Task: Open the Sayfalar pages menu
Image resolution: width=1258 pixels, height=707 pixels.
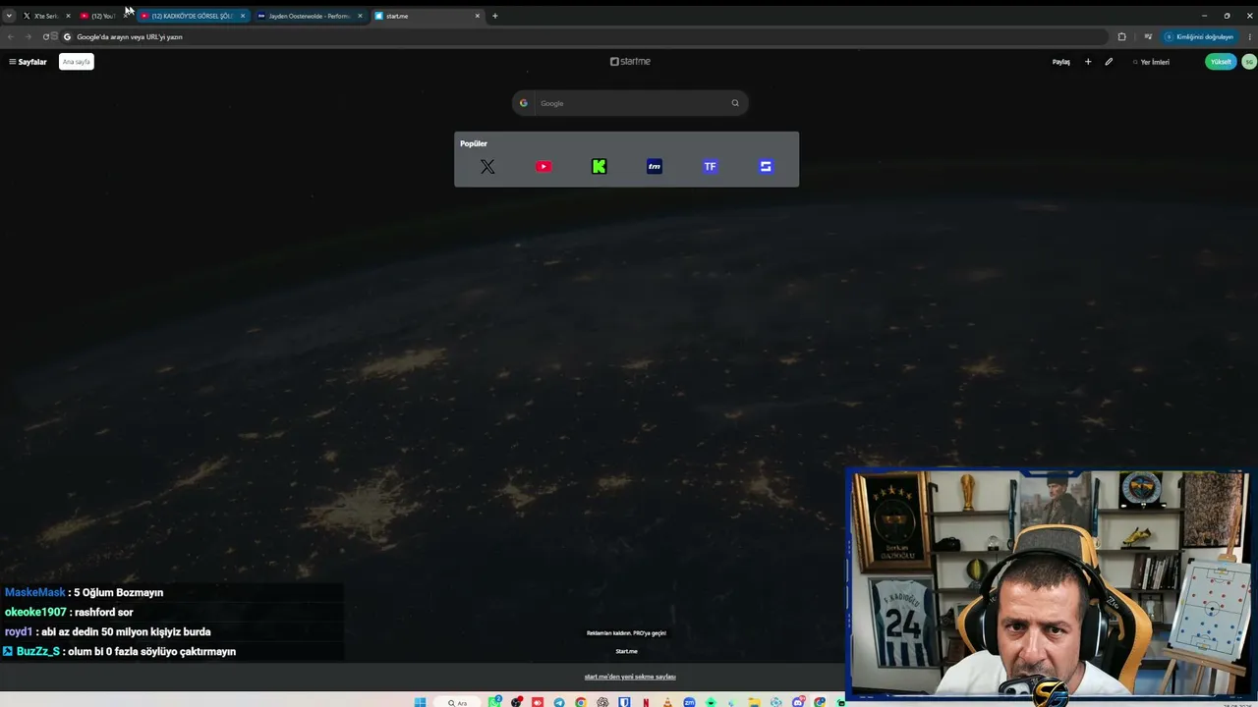Action: [28, 62]
